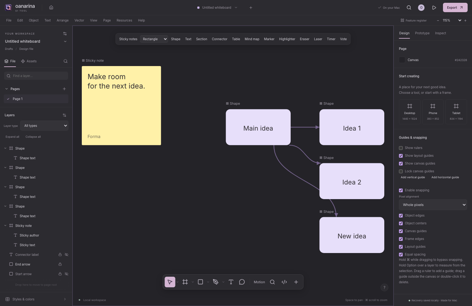
Task: Open the All types layer dropdown
Action: (x=44, y=126)
